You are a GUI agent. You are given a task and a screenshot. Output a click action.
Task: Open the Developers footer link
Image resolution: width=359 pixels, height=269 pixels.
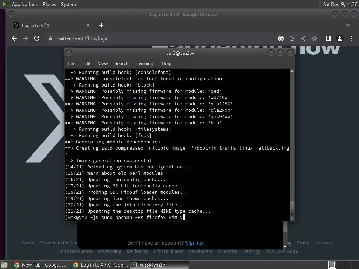point(200,251)
